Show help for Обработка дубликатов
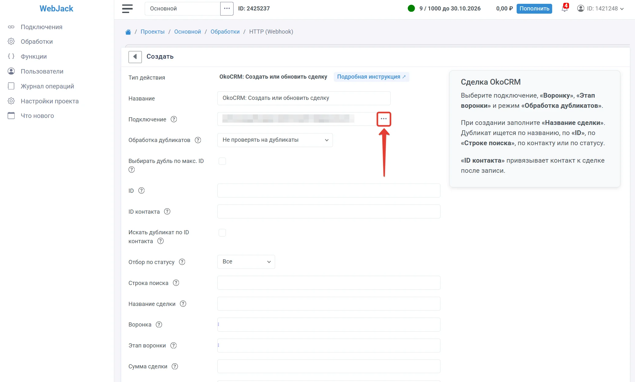 click(198, 140)
